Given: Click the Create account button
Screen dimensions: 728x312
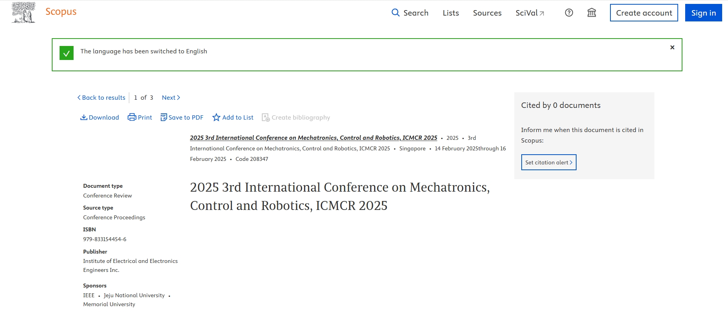Looking at the screenshot, I should coord(644,13).
